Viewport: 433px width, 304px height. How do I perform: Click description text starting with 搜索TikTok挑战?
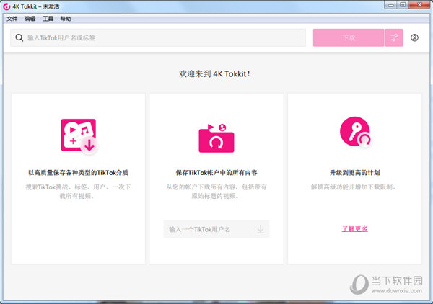78,192
